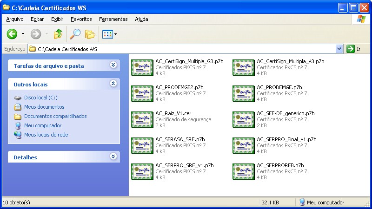Click the Disco local drive icon
The image size is (372, 209).
(x=18, y=98)
